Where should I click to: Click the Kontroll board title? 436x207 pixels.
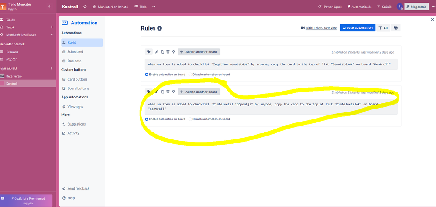pos(70,7)
